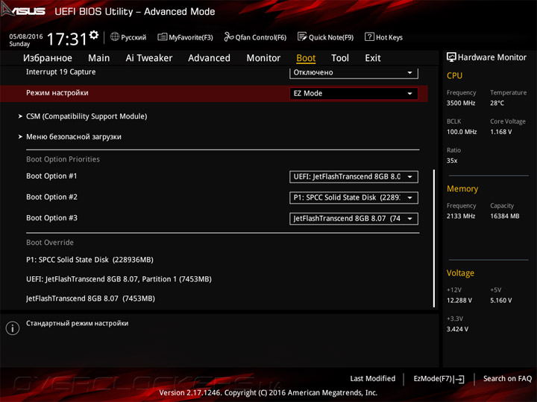Open the Exit tab
This screenshot has height=402, width=537.
coord(373,58)
